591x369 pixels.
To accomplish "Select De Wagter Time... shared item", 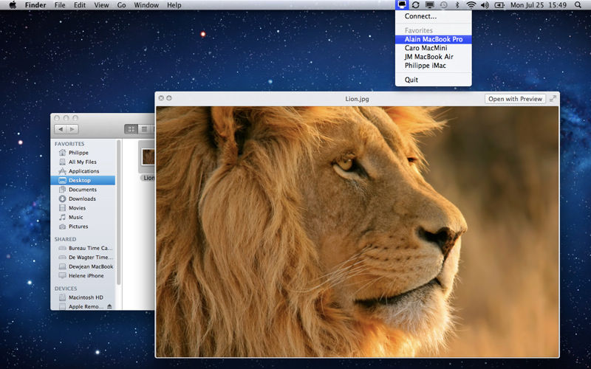I will (83, 257).
